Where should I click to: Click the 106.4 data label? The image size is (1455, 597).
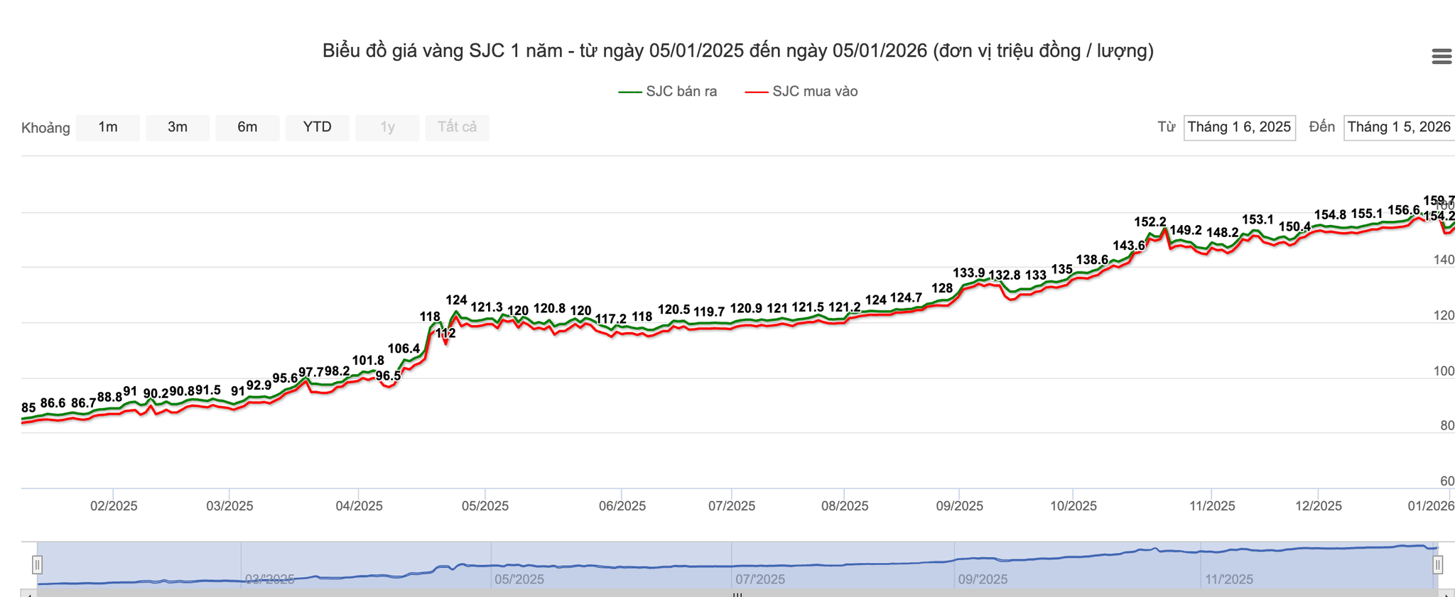pyautogui.click(x=404, y=349)
